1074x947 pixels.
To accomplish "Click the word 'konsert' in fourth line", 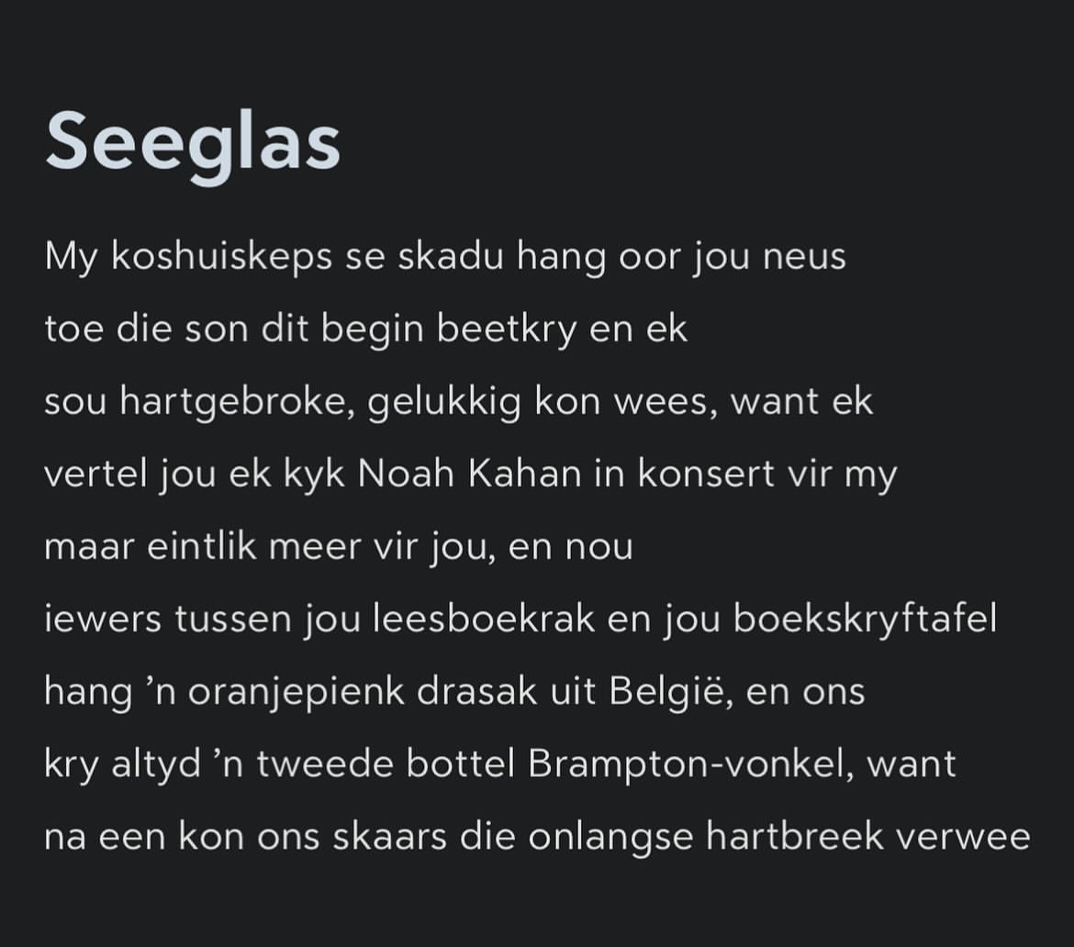I will point(706,474).
